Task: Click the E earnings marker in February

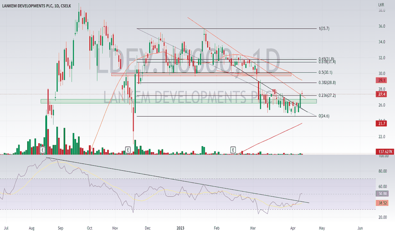Action: [233, 150]
